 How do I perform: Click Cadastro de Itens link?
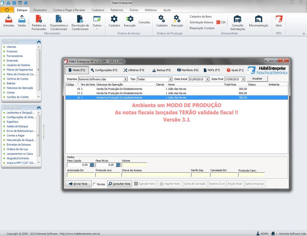(201, 17)
